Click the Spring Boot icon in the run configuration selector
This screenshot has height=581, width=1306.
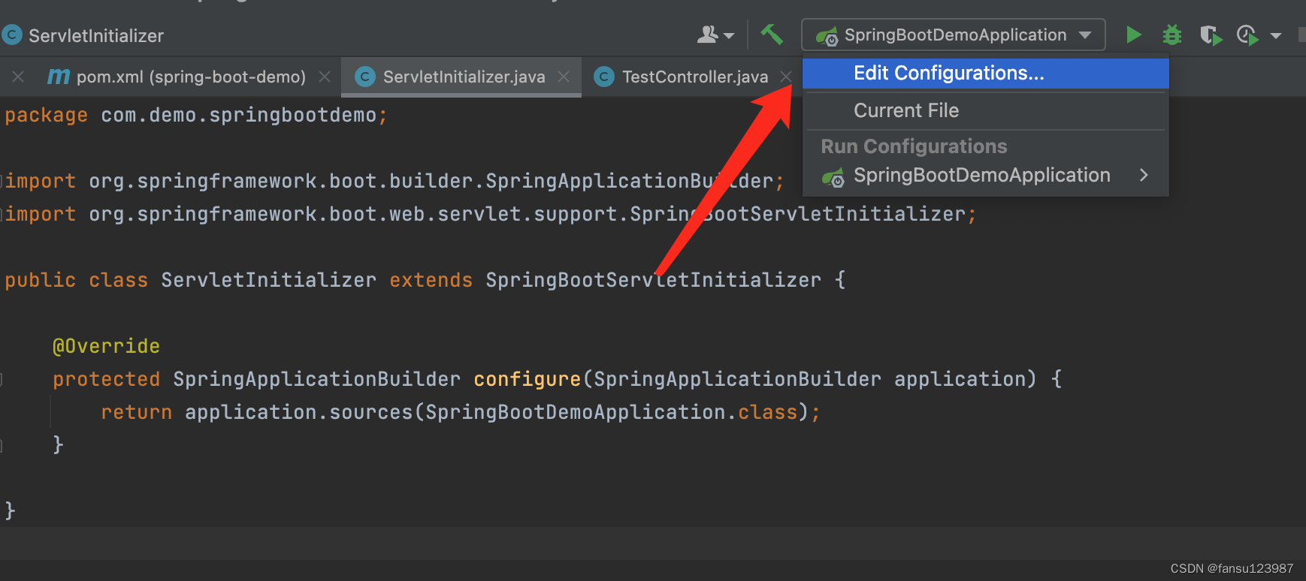(827, 35)
